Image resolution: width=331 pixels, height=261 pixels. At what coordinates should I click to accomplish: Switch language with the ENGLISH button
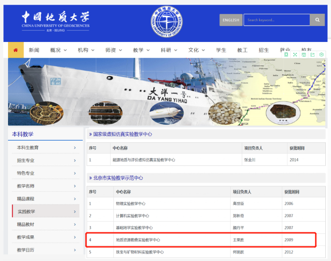pos(231,20)
